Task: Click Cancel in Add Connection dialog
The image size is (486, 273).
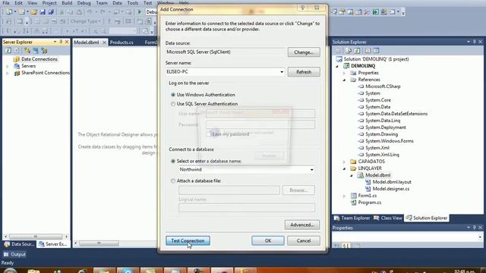Action: point(304,240)
